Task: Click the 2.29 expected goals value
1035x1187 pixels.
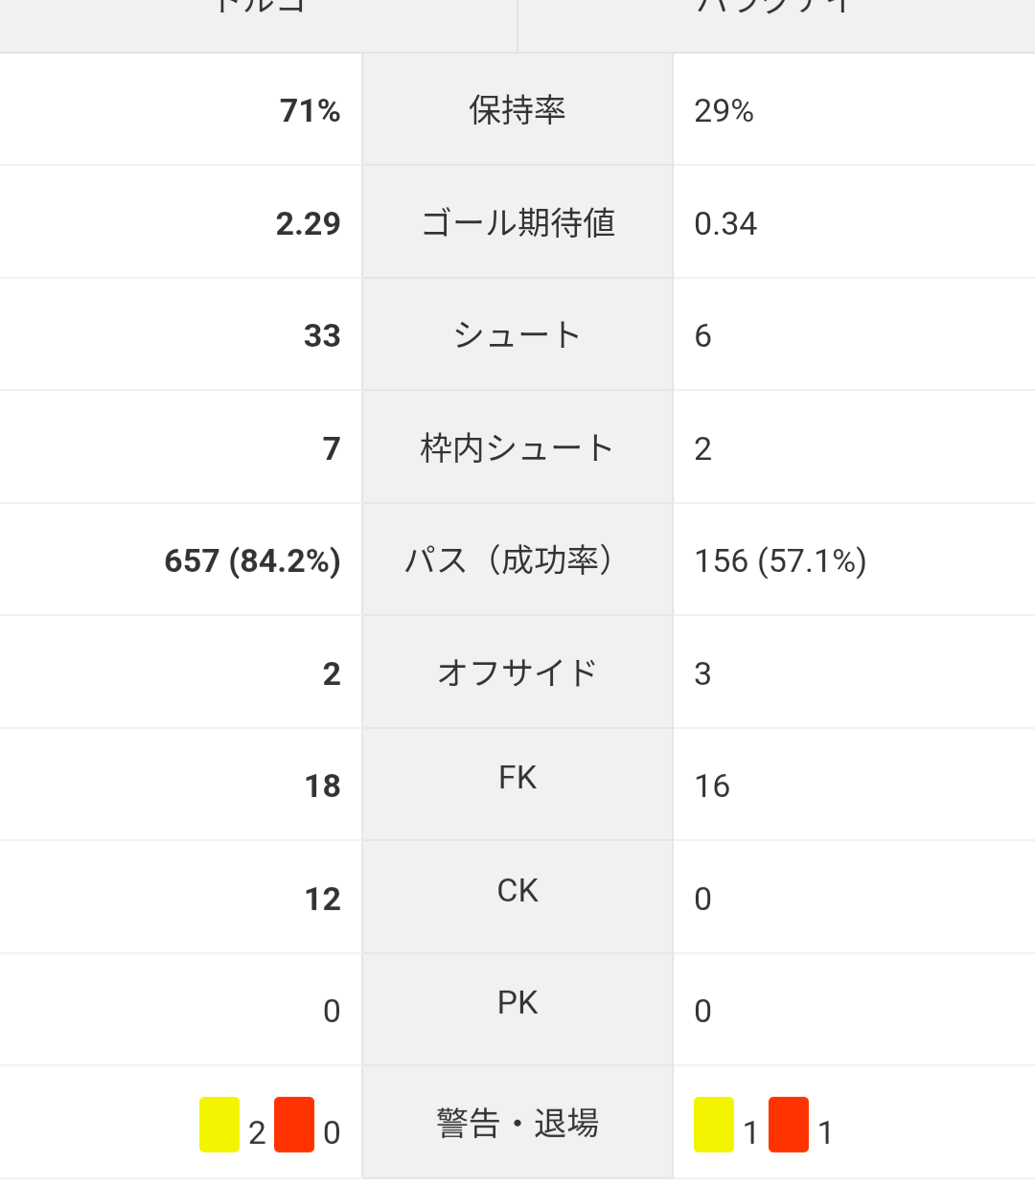Action: [309, 223]
